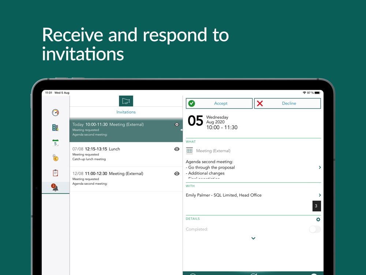This screenshot has width=366, height=275.
Task: Select the Invitations tab label
Action: (126, 112)
